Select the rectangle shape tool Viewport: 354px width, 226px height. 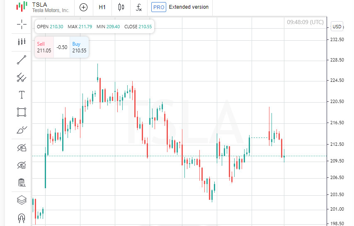click(x=22, y=112)
